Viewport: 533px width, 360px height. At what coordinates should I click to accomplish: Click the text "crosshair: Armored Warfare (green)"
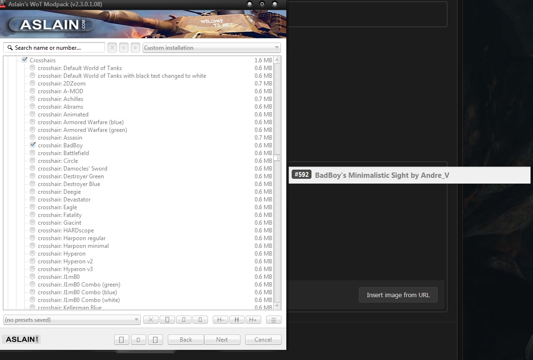click(x=82, y=130)
